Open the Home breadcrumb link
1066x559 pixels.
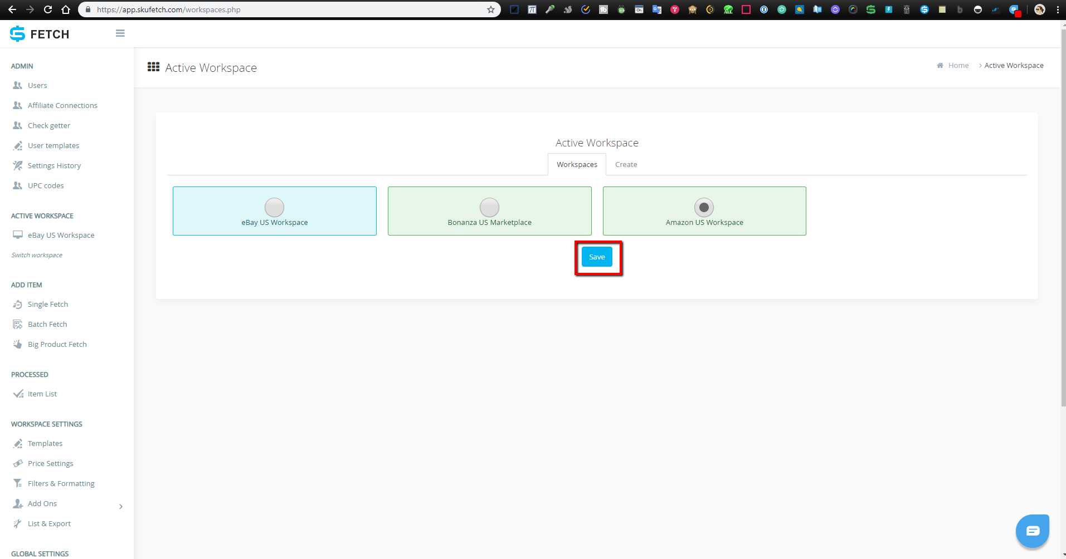click(958, 65)
